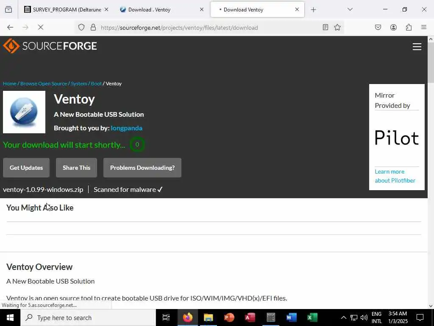Click the Ventoy Overview heading
Viewport: 434px width, 326px height.
[39, 267]
